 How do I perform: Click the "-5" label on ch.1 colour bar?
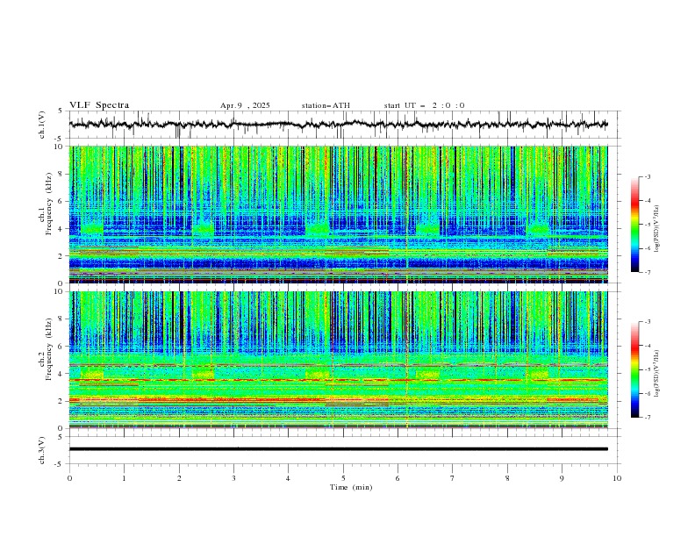pos(647,225)
